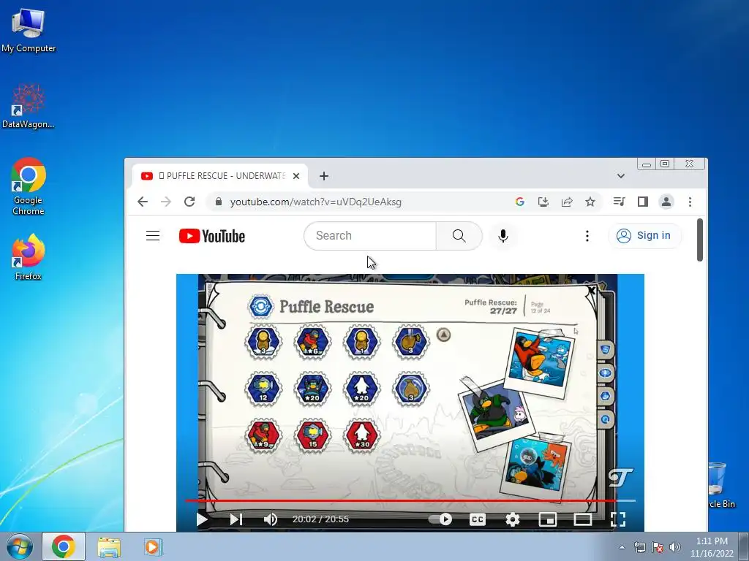Show hidden system tray icons
The height and width of the screenshot is (561, 749).
coord(622,547)
